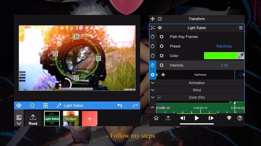
Task: Collapse the timeline with the up chevron
Action: pos(153,108)
